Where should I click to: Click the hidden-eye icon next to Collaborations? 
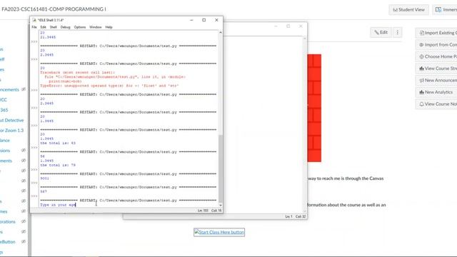(x=24, y=221)
